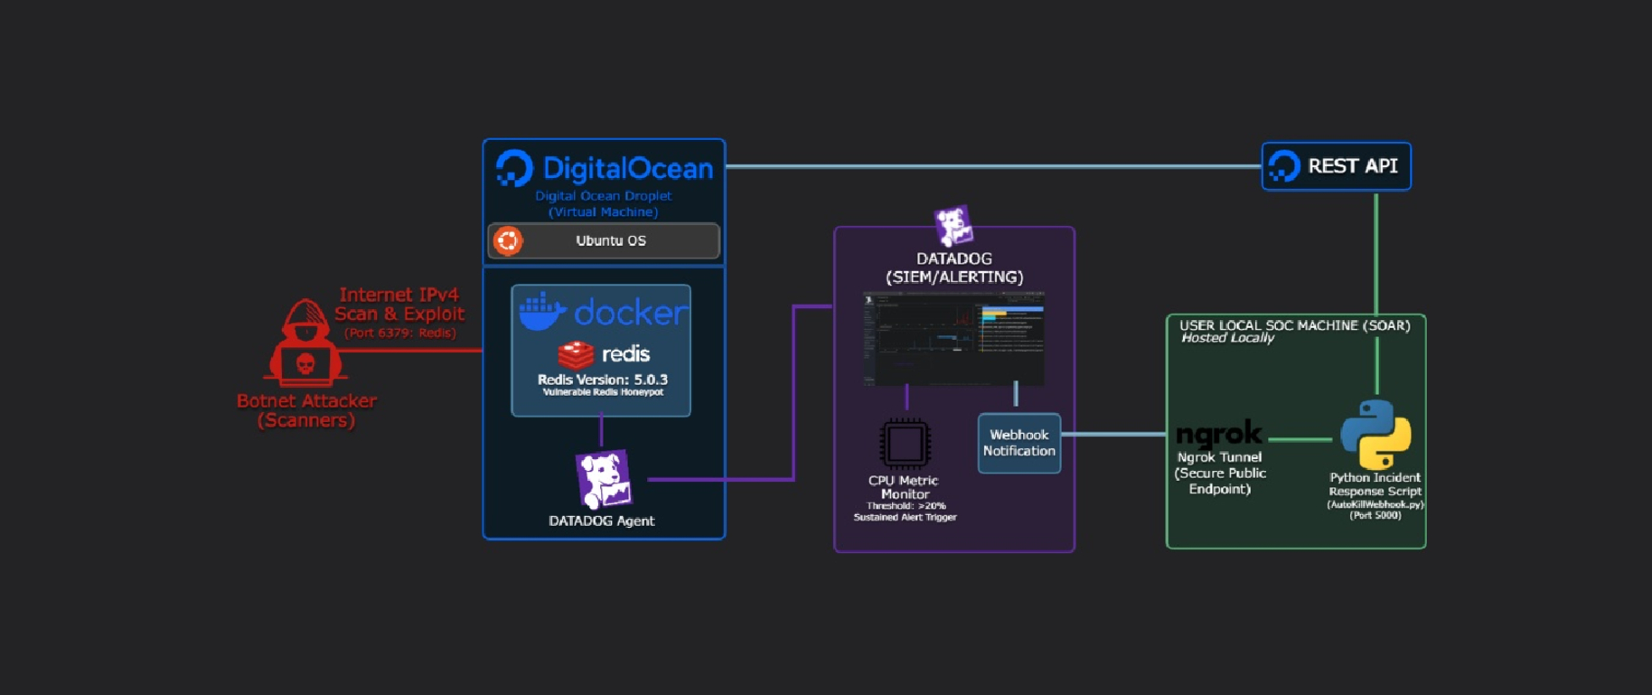
Task: Click the REST API box label
Action: [1352, 166]
